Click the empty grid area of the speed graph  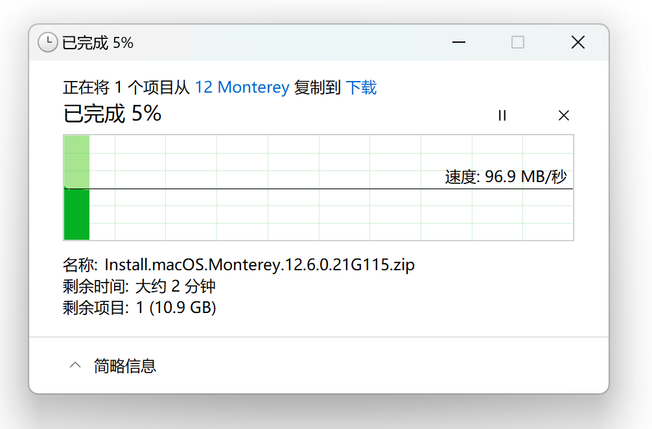tap(292, 214)
